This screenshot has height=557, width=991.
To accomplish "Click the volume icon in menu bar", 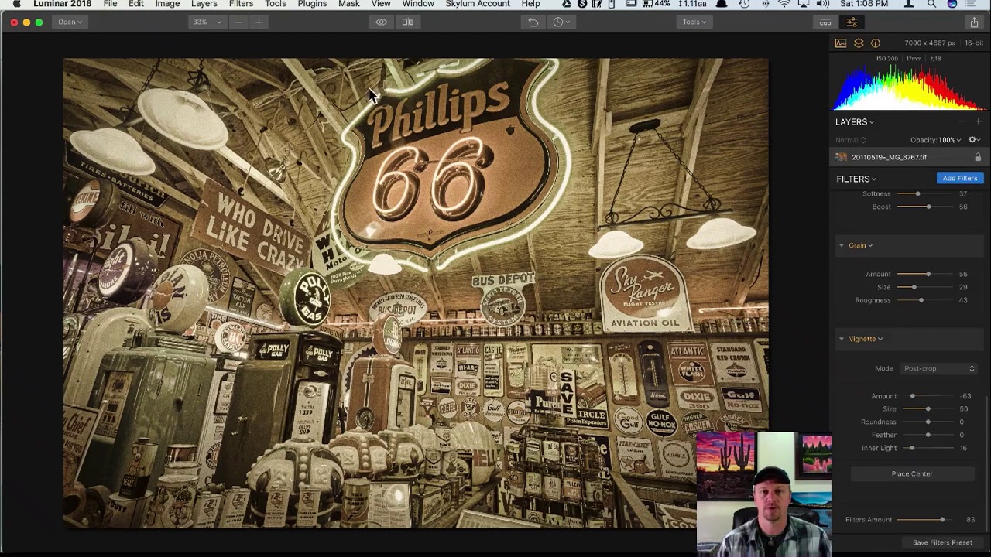I will [x=822, y=5].
